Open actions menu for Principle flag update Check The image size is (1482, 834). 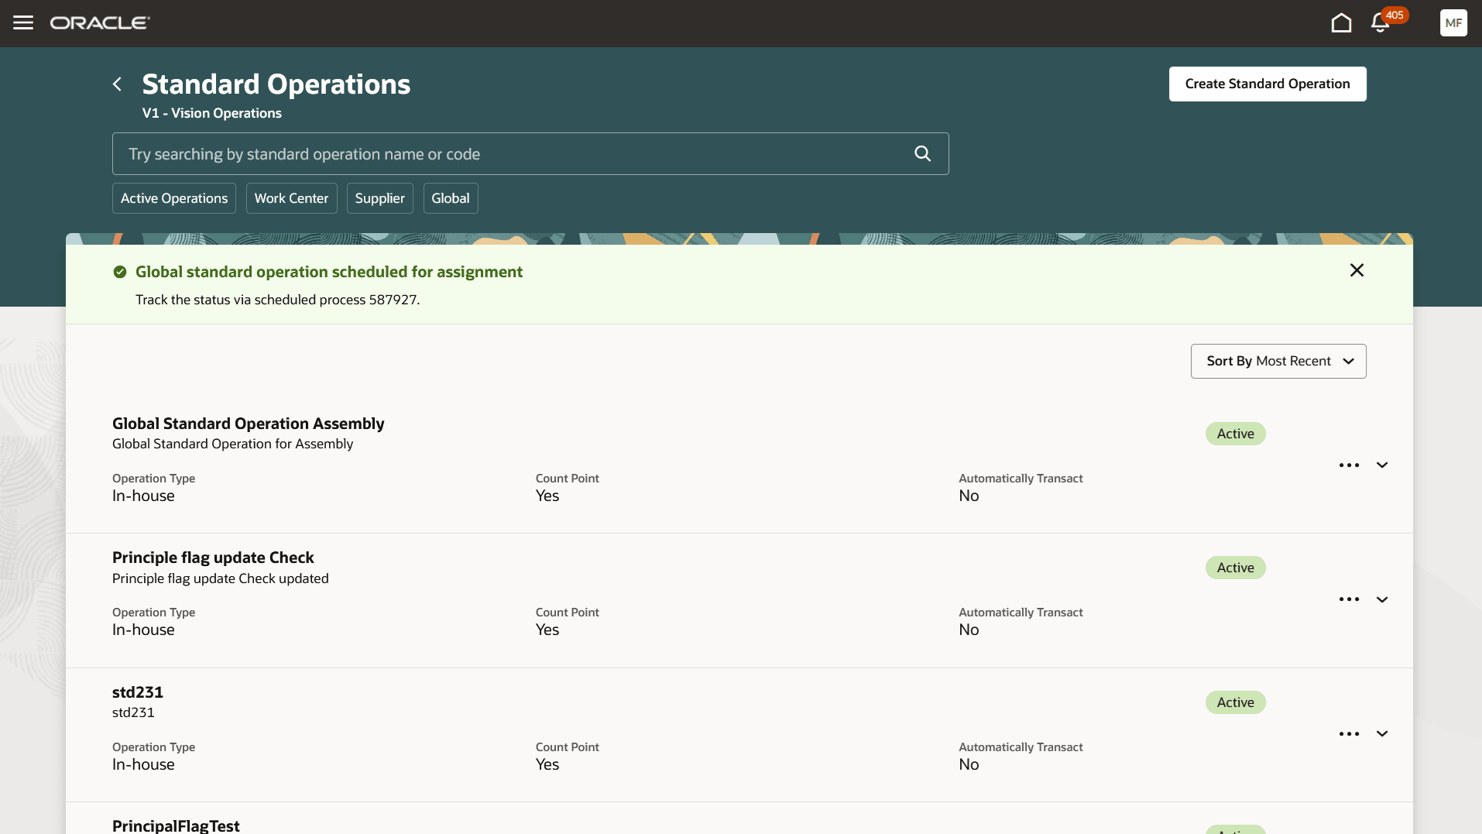pos(1349,599)
